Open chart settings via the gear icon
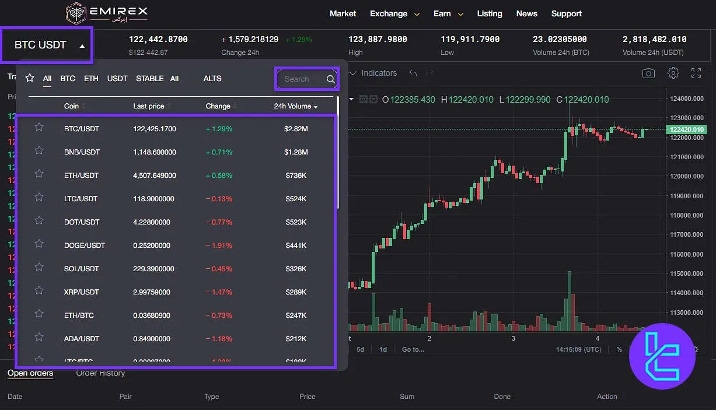Viewport: 716px width, 410px height. tap(673, 73)
